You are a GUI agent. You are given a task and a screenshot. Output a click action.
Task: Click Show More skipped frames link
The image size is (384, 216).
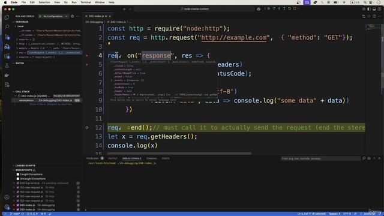[x=50, y=104]
